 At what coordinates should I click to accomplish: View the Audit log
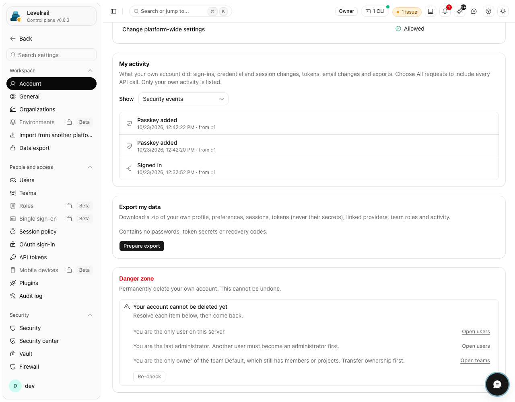tap(51, 296)
